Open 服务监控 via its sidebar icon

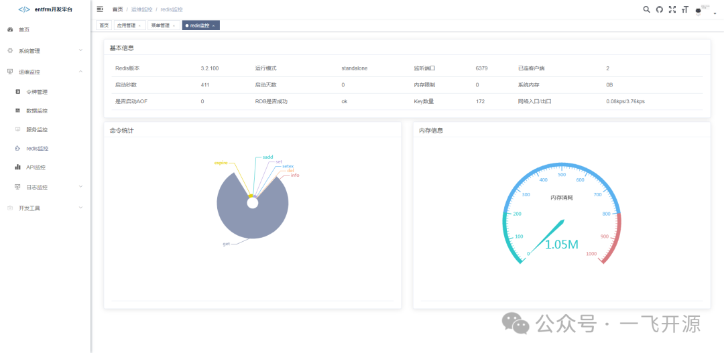click(x=17, y=130)
